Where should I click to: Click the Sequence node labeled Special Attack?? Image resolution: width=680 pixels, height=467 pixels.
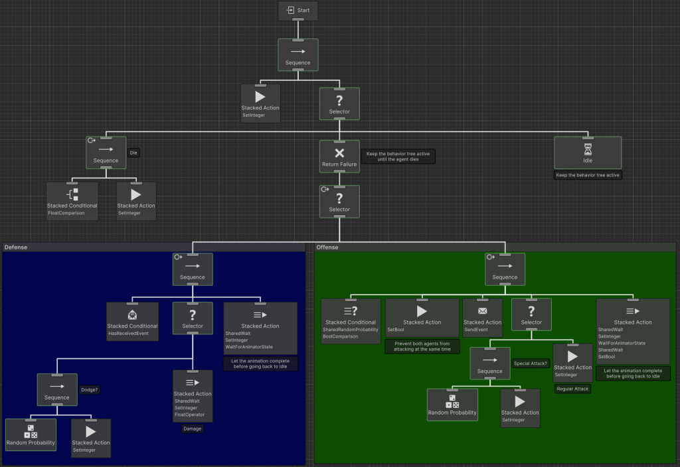point(489,364)
